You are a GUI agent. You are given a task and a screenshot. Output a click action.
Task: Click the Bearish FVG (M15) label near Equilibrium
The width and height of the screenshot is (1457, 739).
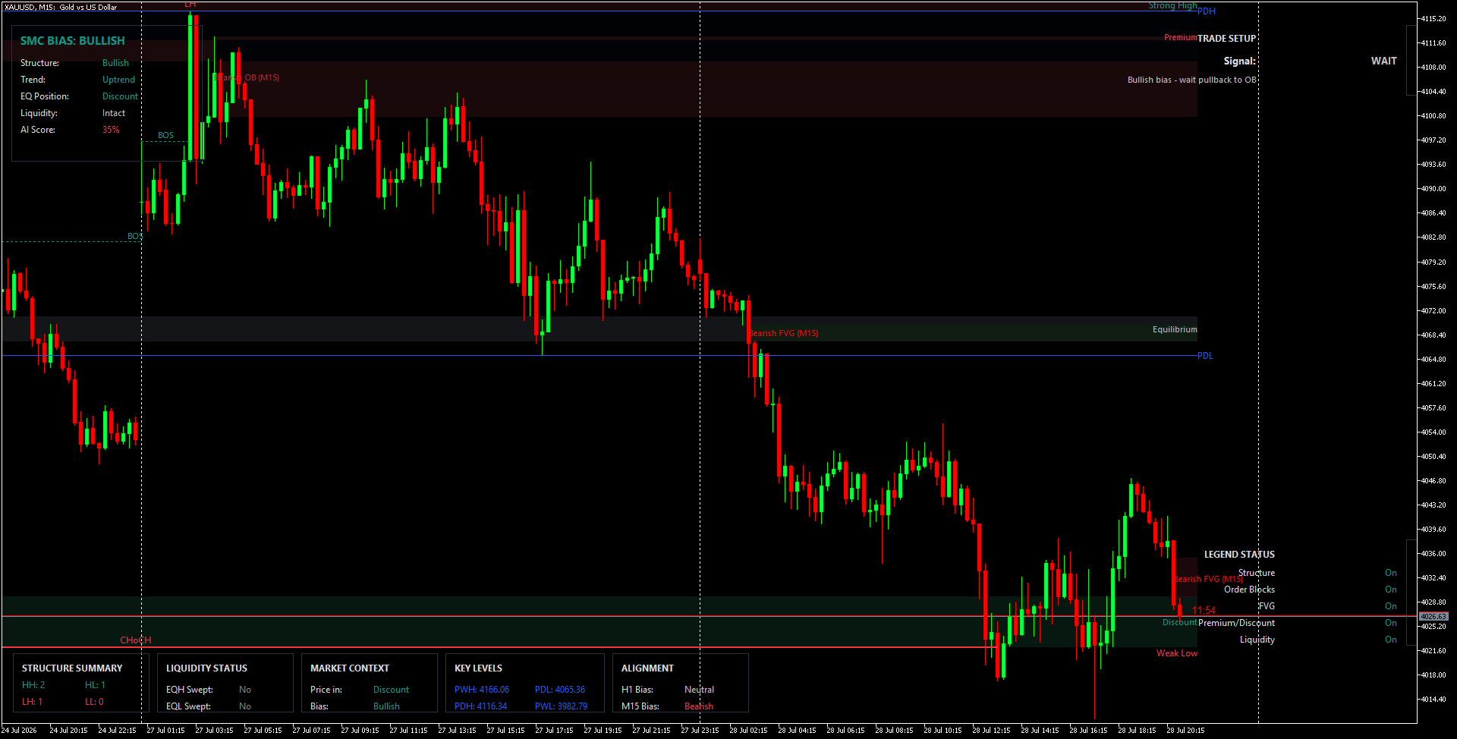(783, 333)
